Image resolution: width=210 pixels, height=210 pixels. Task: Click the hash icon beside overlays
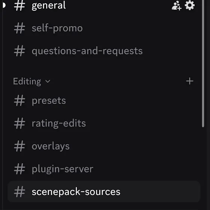click(19, 146)
